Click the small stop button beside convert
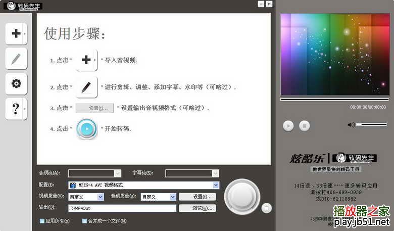 [x=266, y=208]
